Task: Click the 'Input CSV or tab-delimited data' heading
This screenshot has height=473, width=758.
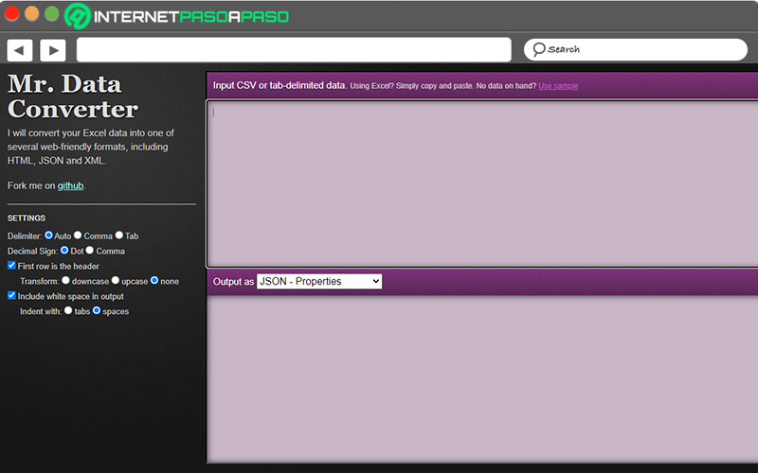Action: pyautogui.click(x=280, y=85)
